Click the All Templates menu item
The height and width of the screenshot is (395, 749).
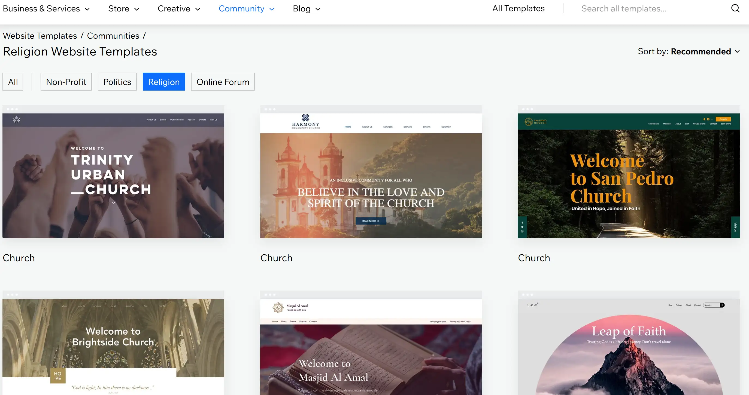click(519, 8)
